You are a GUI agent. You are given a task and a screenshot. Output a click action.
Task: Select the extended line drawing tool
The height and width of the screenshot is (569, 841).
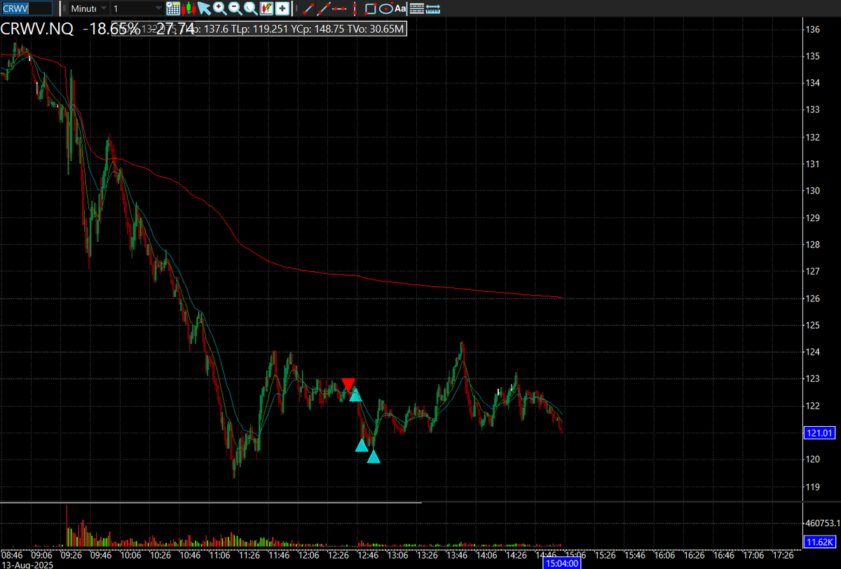(323, 8)
